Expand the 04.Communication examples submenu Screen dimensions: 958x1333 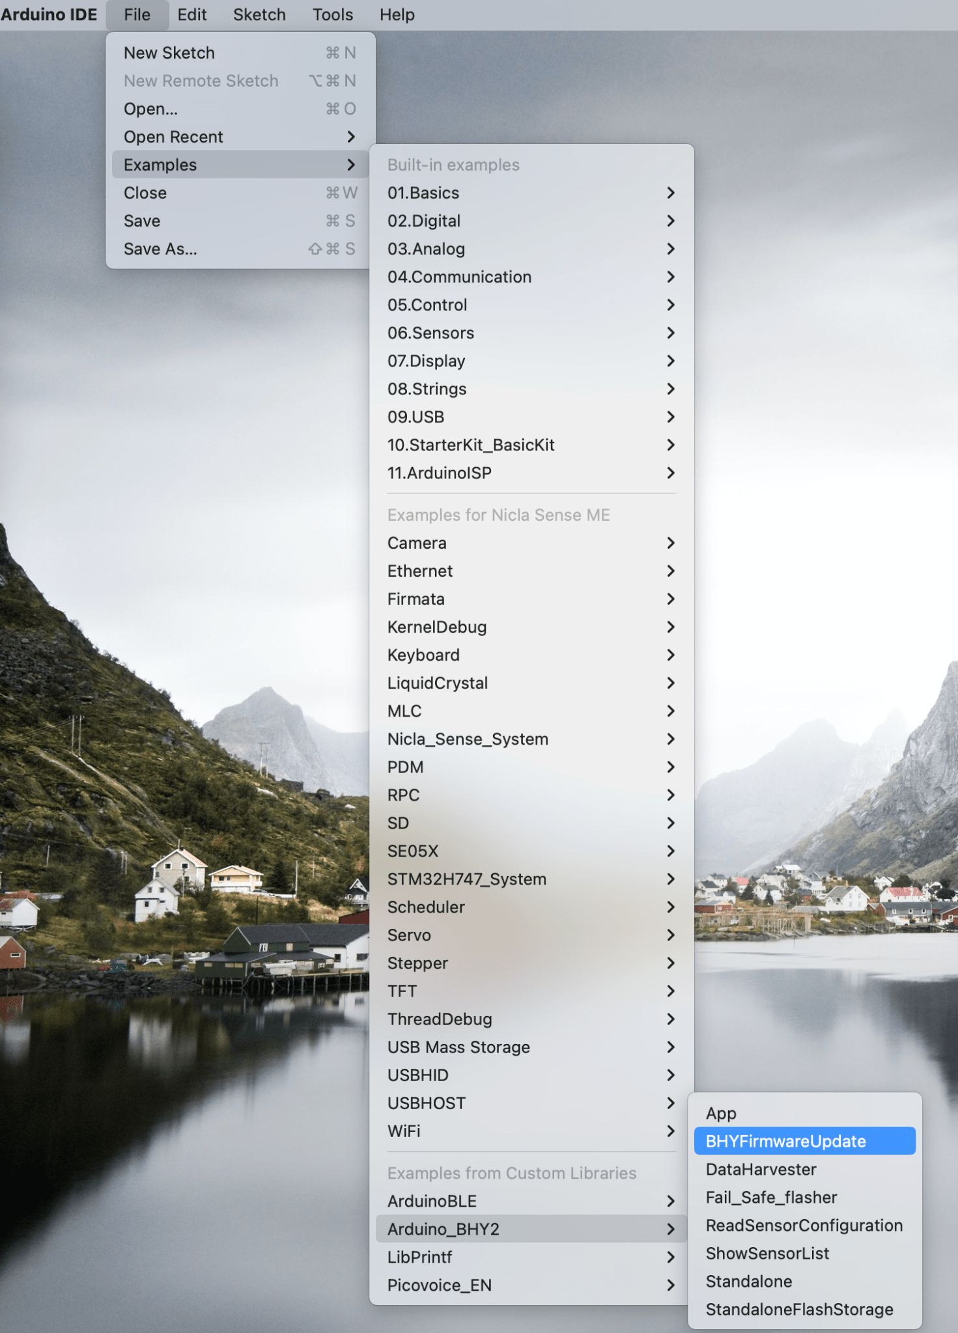coord(531,277)
